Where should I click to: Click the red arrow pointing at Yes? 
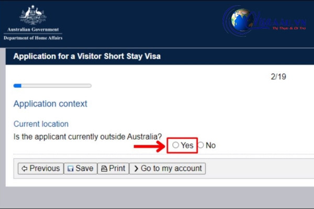(x=149, y=146)
